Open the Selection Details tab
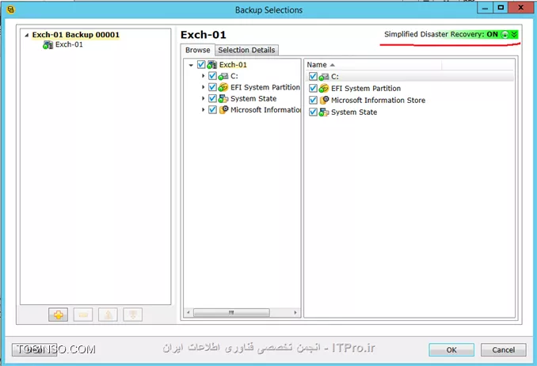 246,50
